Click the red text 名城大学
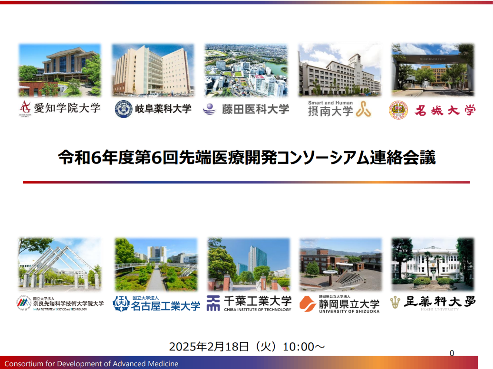Image resolution: width=493 pixels, height=369 pixels. [x=445, y=111]
